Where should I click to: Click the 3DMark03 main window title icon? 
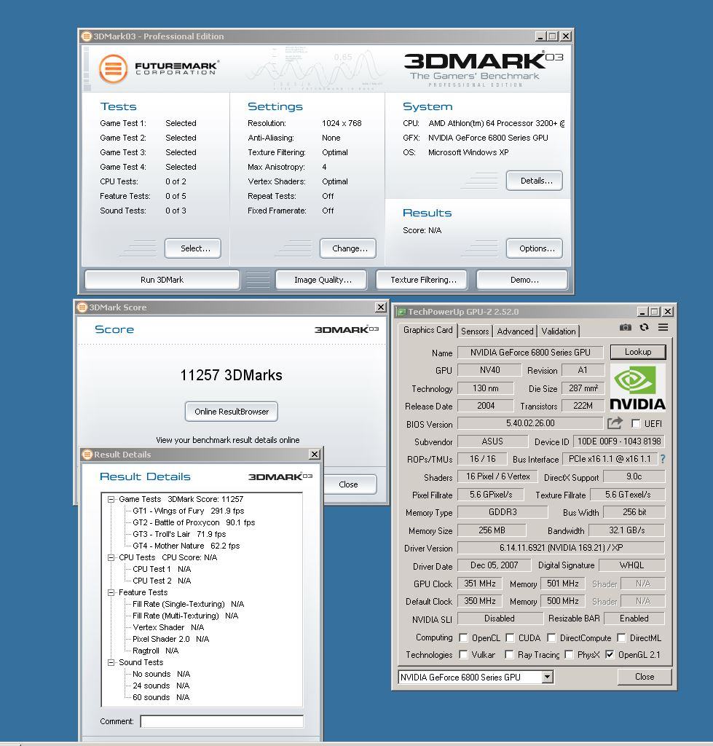tap(87, 36)
